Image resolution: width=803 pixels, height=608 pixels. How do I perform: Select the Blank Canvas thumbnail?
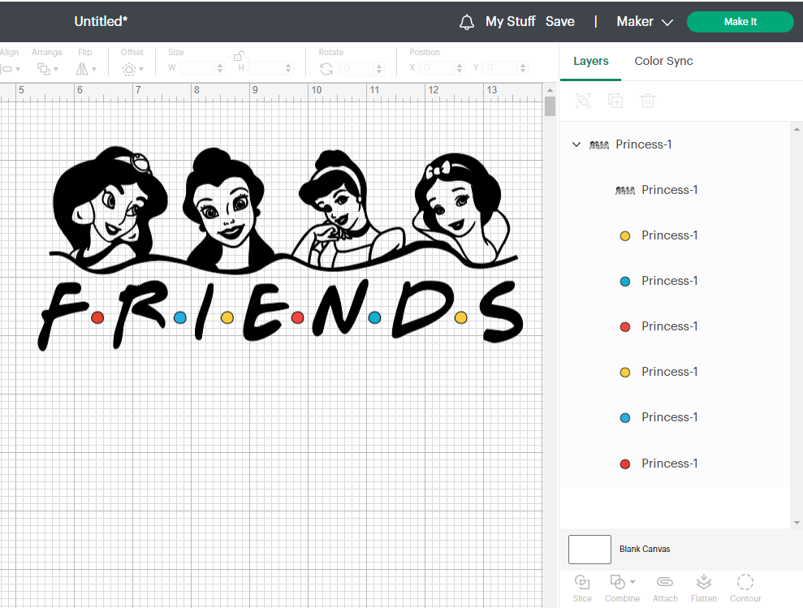coord(589,550)
